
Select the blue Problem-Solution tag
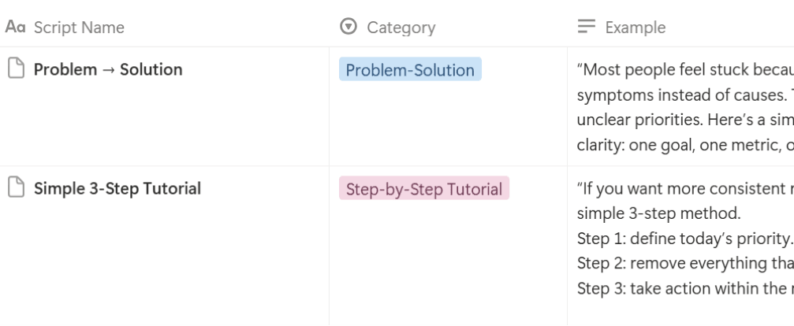point(410,70)
